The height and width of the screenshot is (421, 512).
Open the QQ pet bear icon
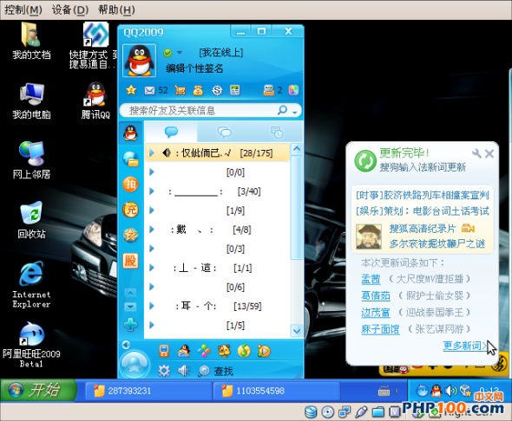pyautogui.click(x=225, y=351)
